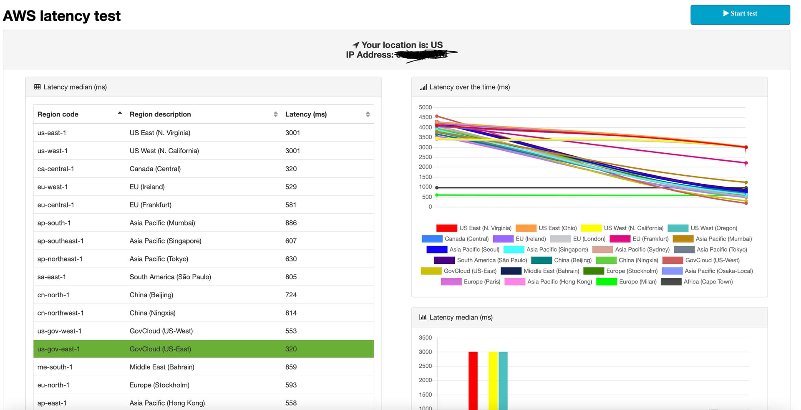The image size is (801, 410).
Task: Click the Region code sort arrow icon
Action: pyautogui.click(x=120, y=113)
